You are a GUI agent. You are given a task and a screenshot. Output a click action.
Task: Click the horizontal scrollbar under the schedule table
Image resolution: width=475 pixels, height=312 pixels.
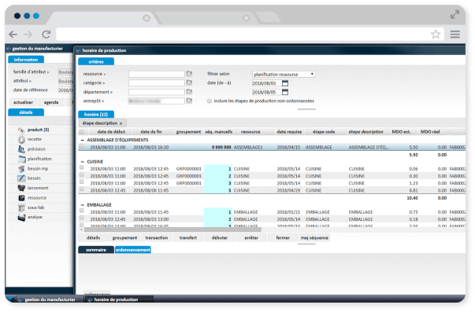pos(173,229)
